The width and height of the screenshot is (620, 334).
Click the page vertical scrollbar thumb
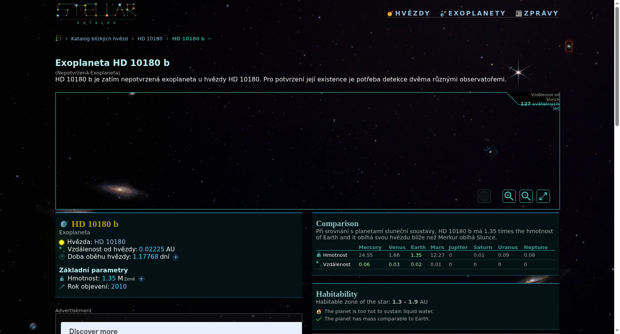[x=617, y=66]
